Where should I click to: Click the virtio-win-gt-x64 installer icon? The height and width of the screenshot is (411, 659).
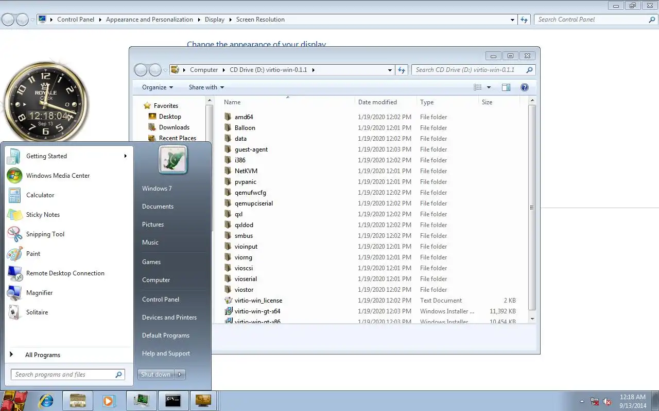(x=229, y=311)
